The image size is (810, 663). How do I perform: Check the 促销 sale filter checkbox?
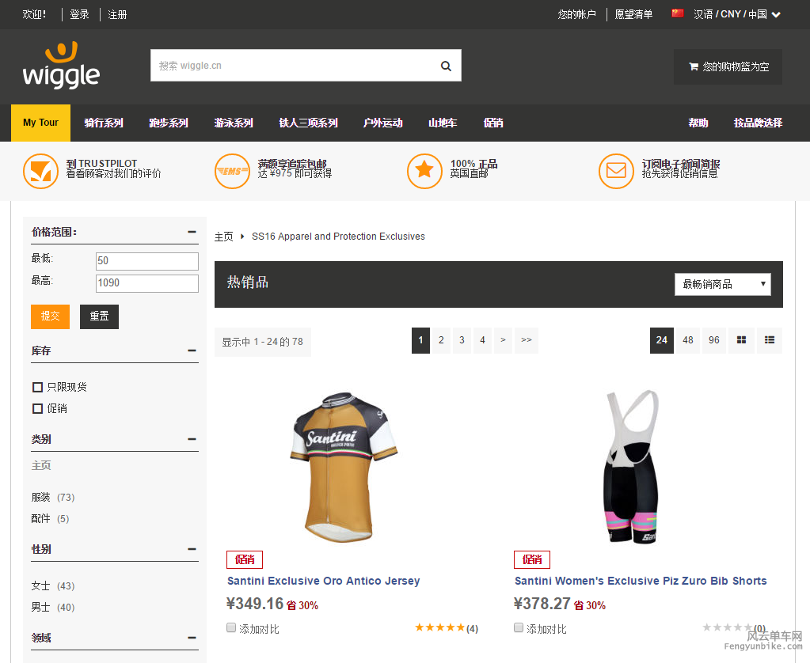click(x=37, y=409)
